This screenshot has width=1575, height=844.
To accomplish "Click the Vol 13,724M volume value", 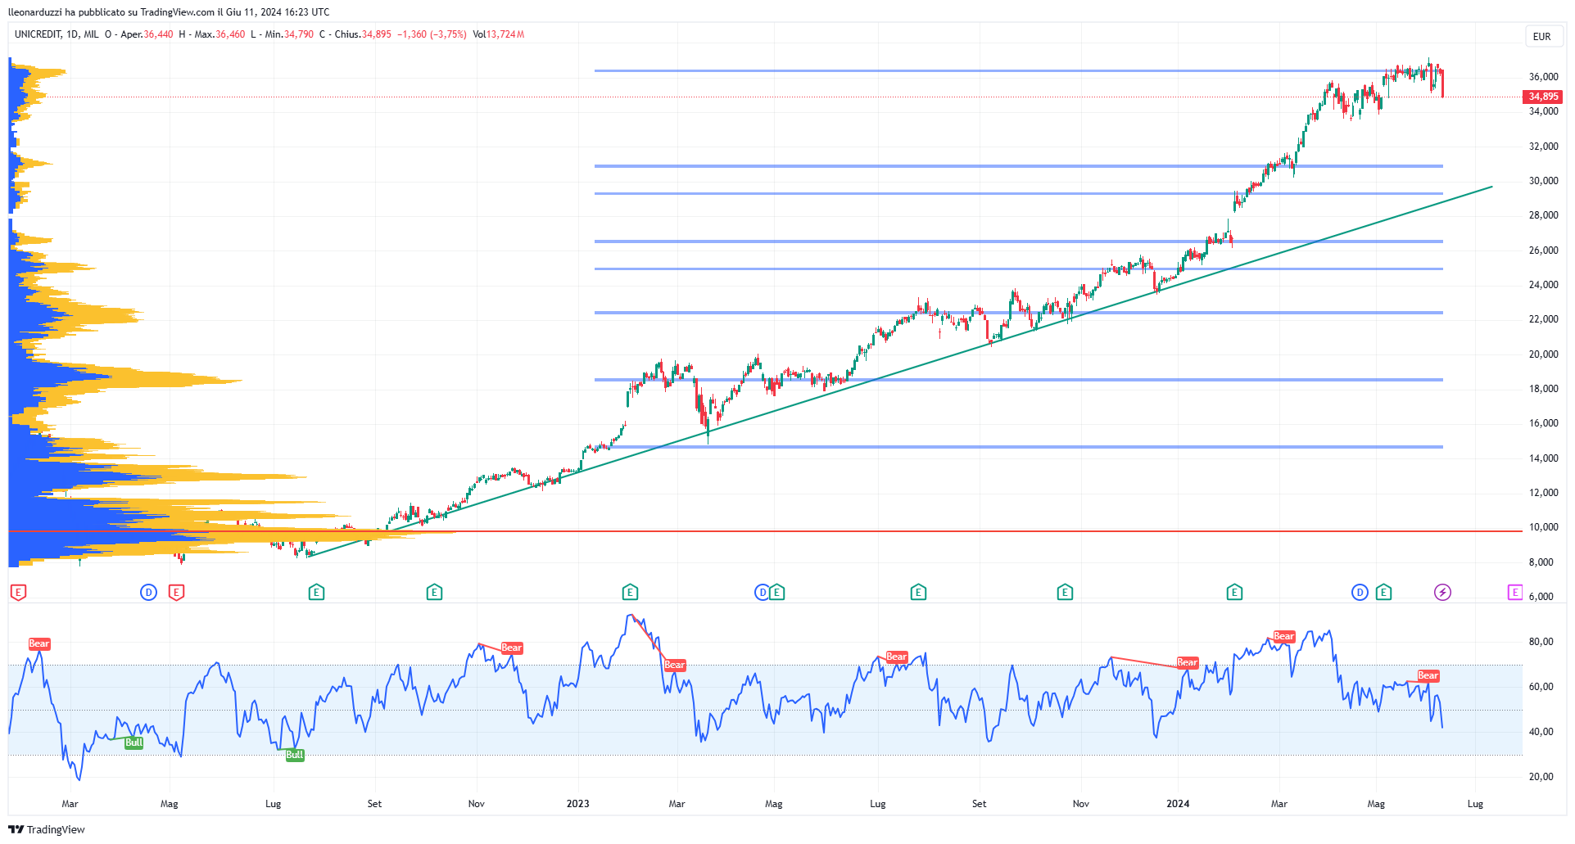I will (x=499, y=34).
